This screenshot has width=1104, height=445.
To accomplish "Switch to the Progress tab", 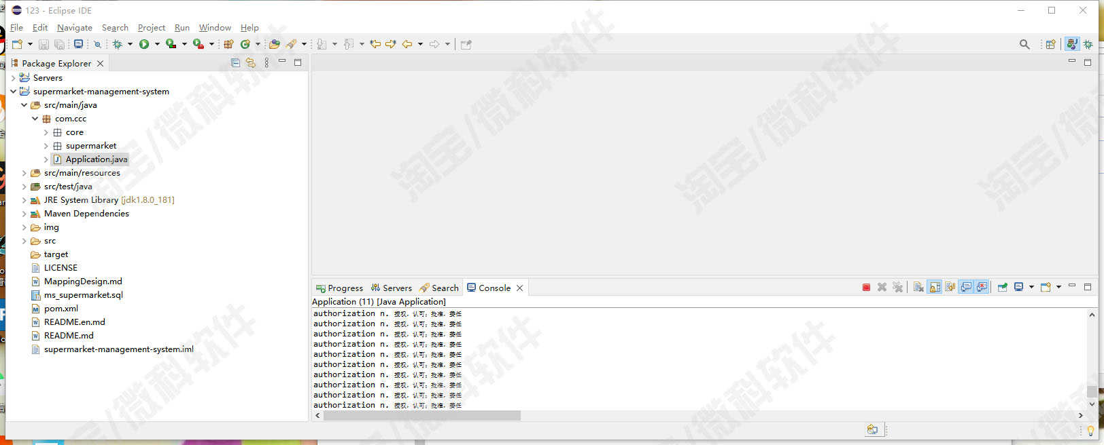I will tap(339, 288).
